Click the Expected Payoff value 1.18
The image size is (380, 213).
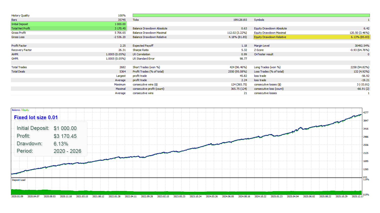[x=244, y=46]
